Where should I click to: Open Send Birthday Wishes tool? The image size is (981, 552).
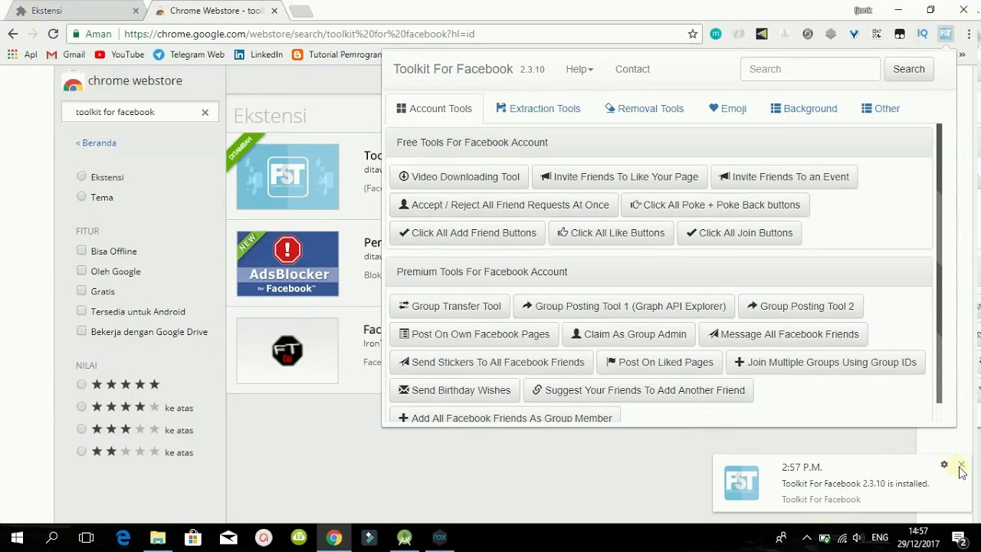tap(454, 390)
